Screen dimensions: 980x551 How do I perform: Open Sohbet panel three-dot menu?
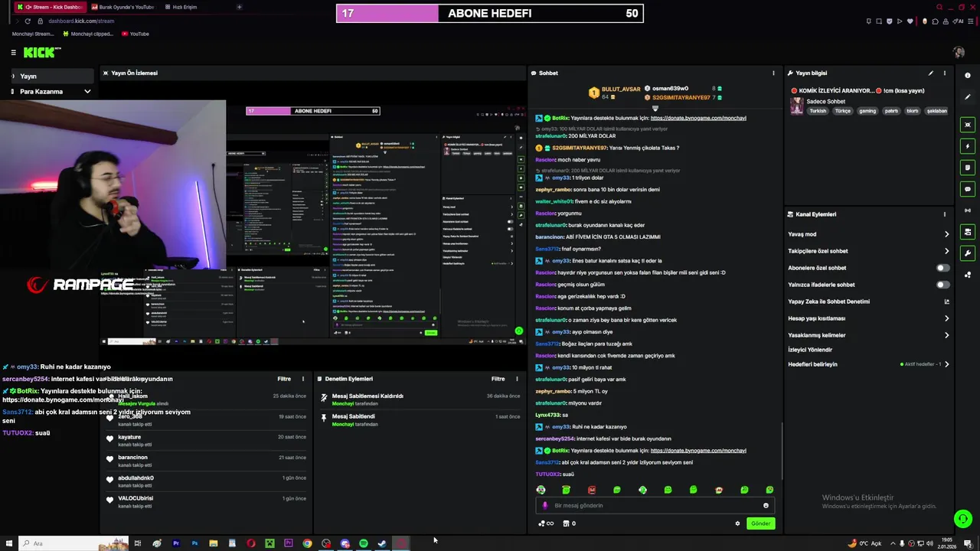click(x=773, y=73)
